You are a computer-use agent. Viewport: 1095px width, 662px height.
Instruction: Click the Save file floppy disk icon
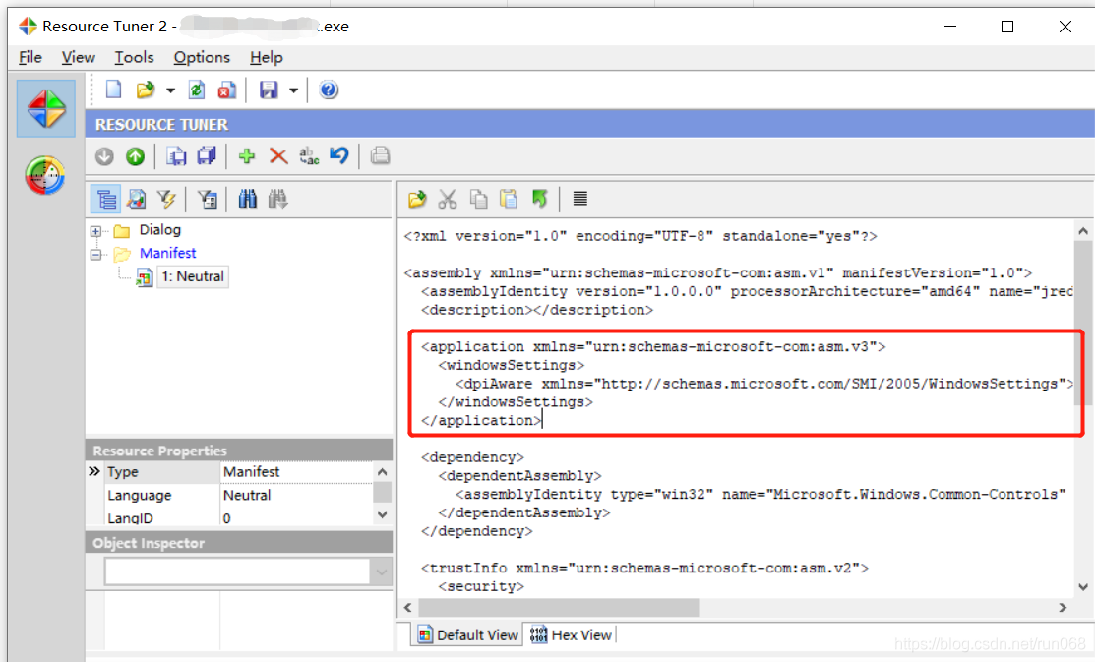point(269,90)
